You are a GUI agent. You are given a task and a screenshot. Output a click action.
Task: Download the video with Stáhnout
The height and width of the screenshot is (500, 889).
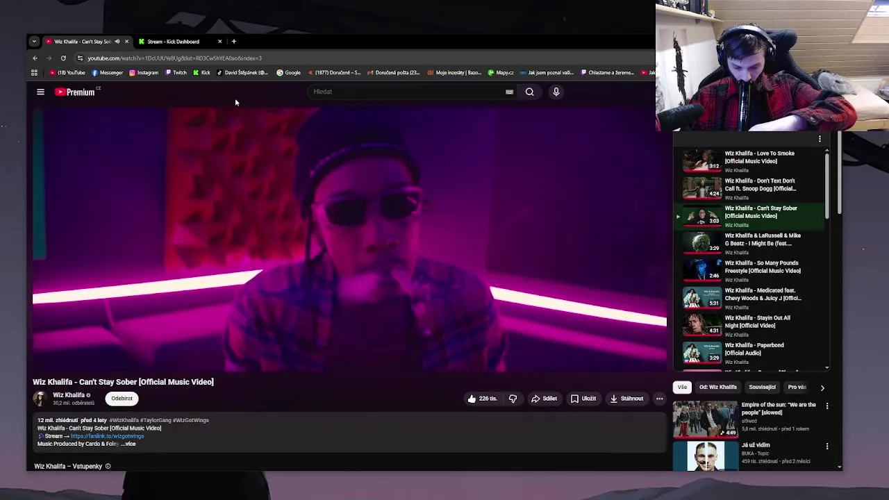point(626,399)
